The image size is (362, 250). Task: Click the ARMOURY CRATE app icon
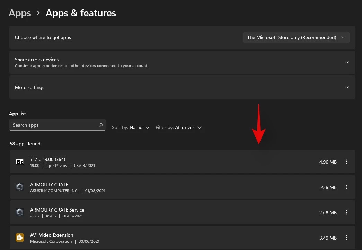20,187
